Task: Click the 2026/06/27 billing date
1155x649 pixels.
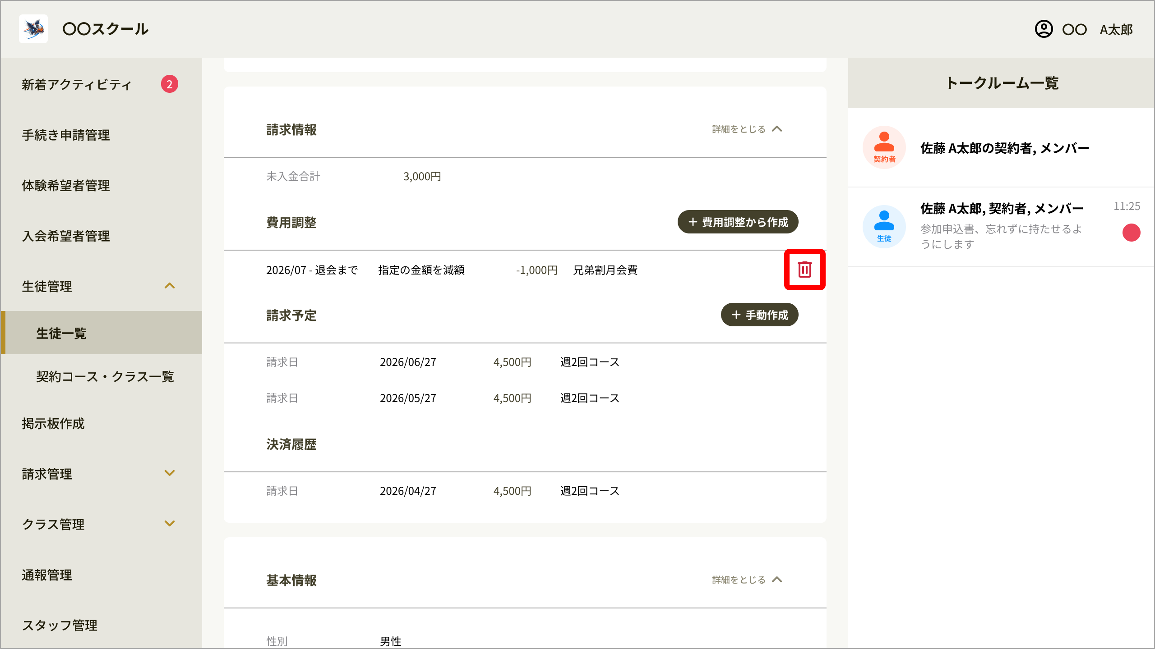Action: (408, 362)
